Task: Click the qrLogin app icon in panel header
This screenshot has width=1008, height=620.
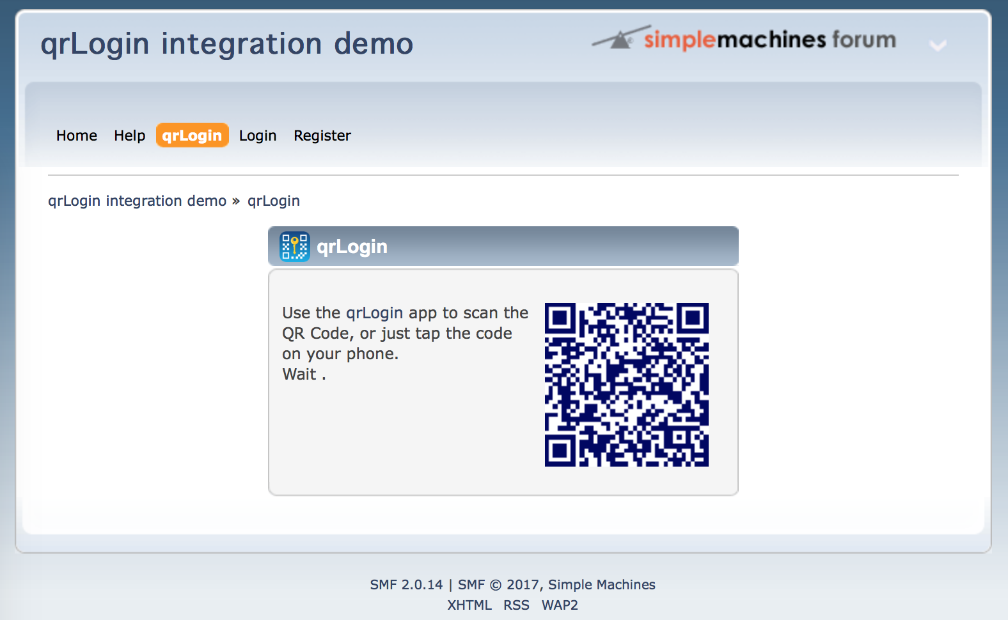Action: point(295,247)
